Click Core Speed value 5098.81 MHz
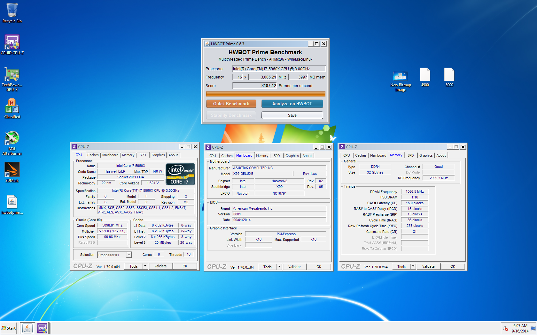 click(x=113, y=225)
